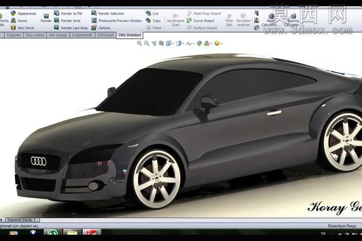Screen dimensions: 362x241
Task: Click the middle small tool icon beside Deviation Analysis
Action: coord(257,21)
